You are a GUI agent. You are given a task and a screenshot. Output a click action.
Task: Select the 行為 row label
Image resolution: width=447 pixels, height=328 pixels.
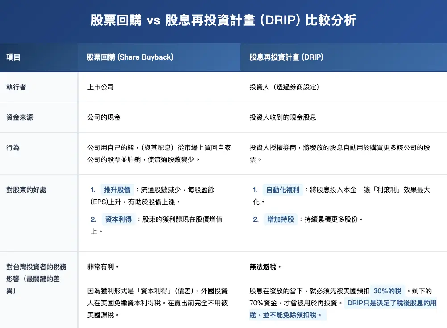13,147
